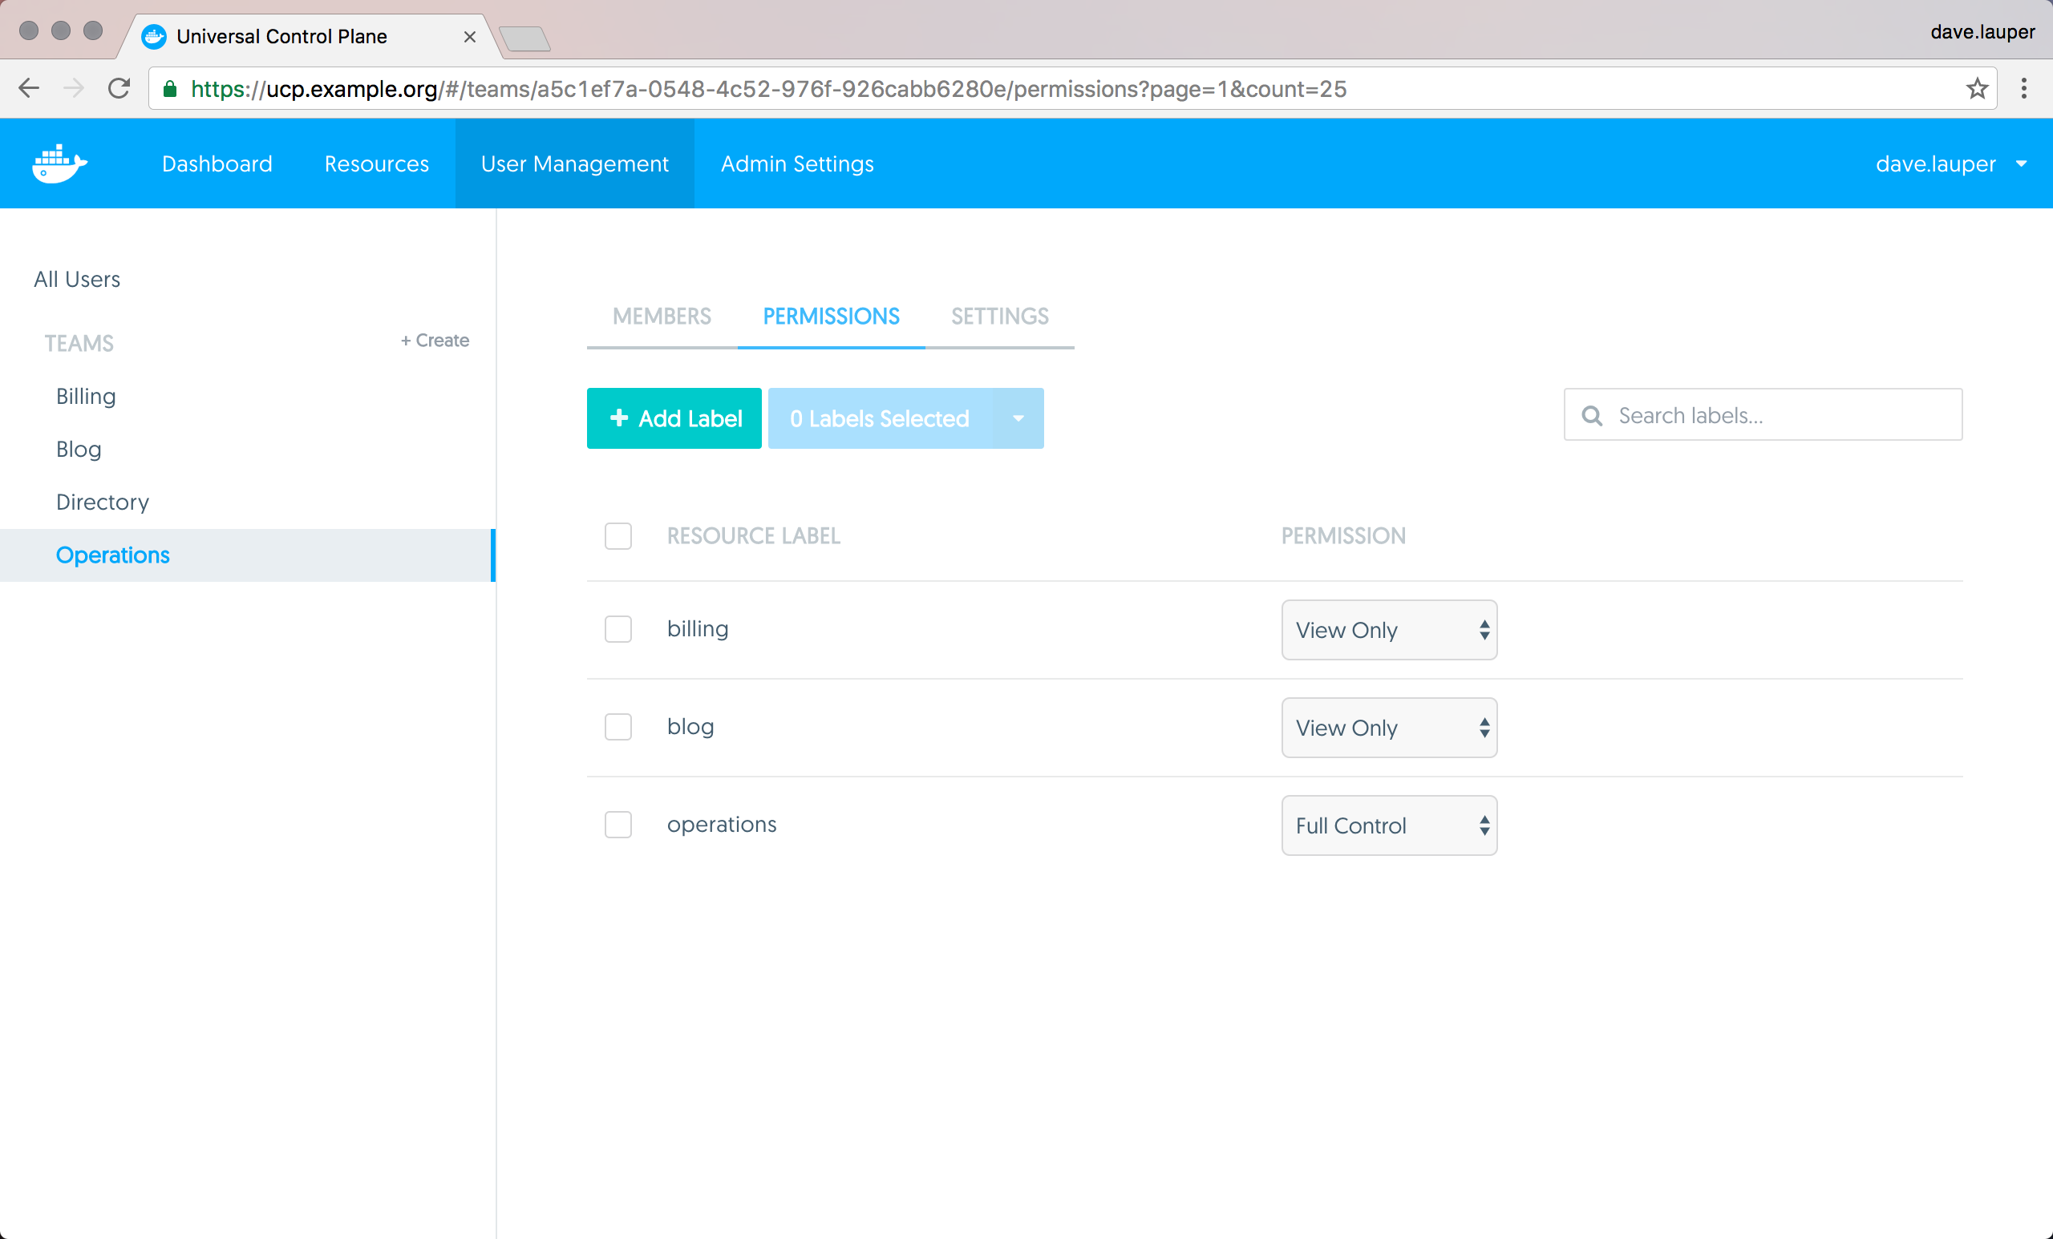Check the billing label checkbox

[x=618, y=628]
